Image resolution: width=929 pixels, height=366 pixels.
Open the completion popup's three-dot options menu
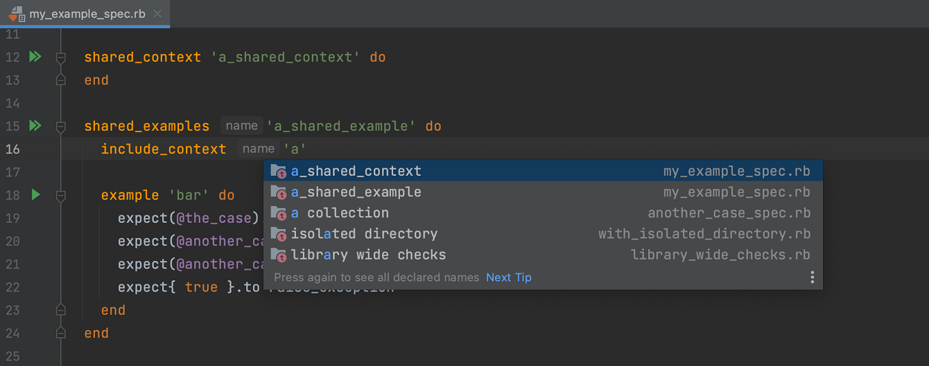click(812, 277)
